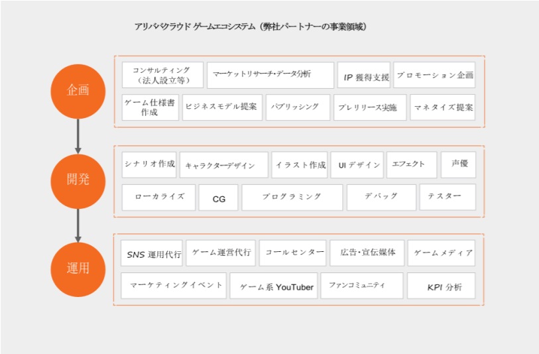
Task: Click the ビジネスモデル提案 box
Action: click(222, 107)
